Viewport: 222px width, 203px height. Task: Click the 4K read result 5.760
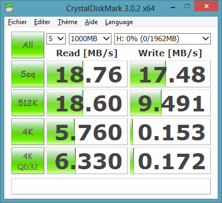click(x=87, y=132)
